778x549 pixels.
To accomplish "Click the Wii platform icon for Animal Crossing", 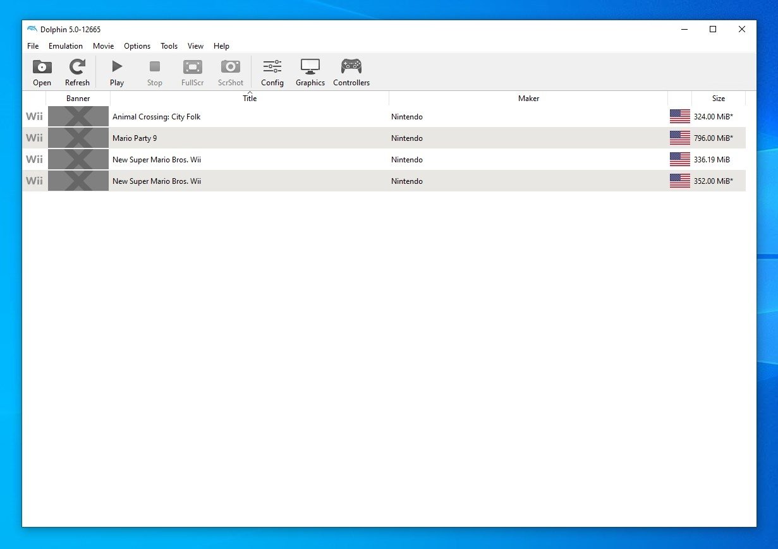I will [34, 117].
